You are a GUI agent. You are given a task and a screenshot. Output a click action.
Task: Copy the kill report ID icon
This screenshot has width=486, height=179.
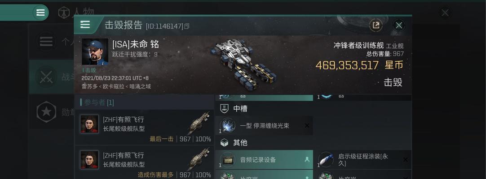pyautogui.click(x=186, y=26)
